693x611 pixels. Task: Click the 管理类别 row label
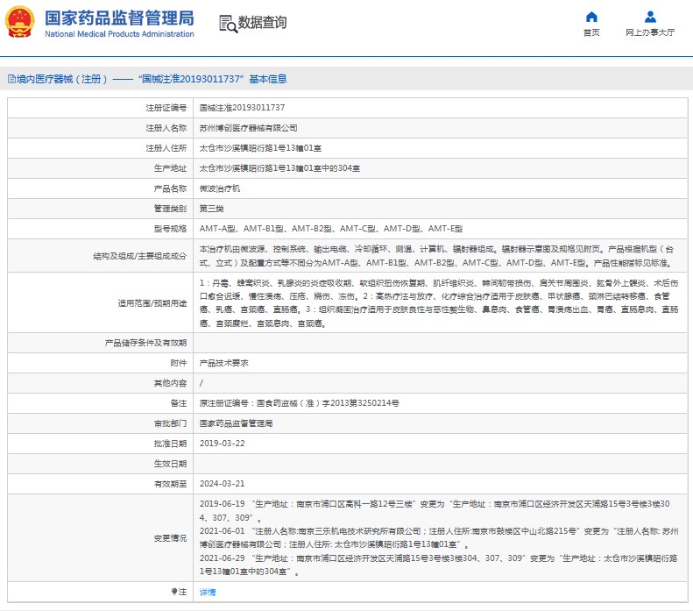170,209
